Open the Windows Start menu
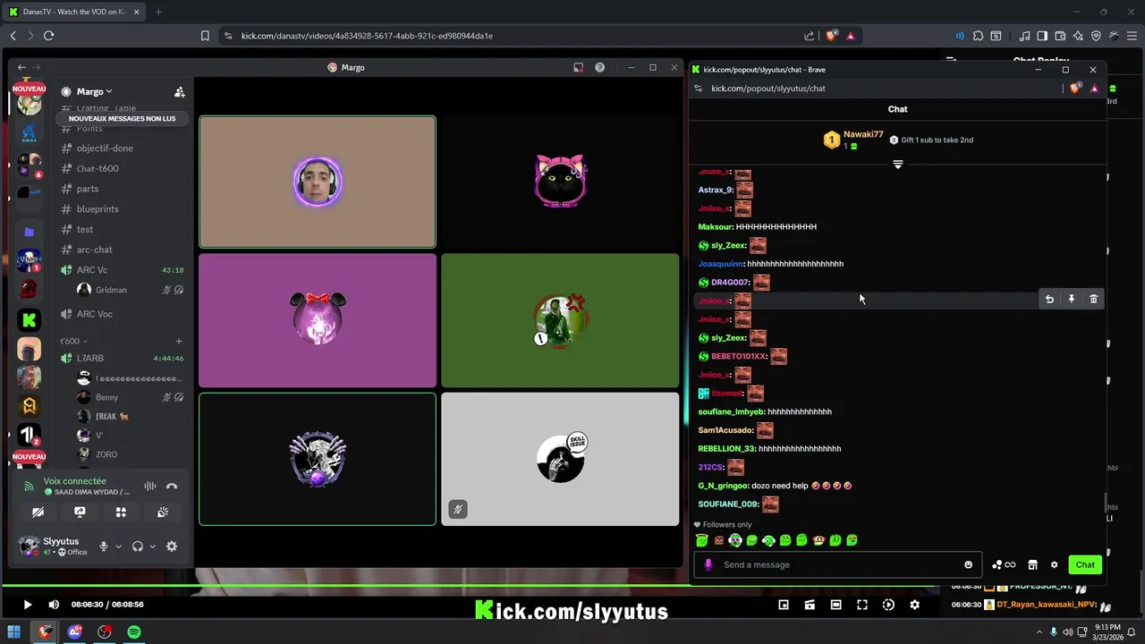 click(15, 632)
